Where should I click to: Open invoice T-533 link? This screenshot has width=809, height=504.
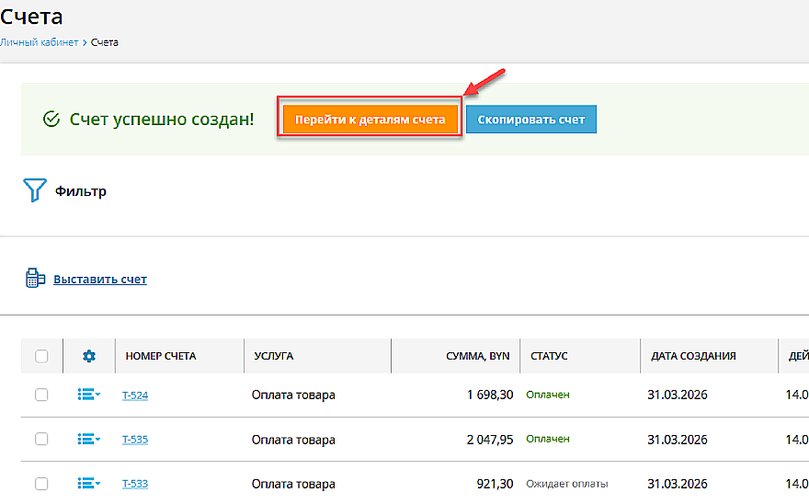pyautogui.click(x=135, y=484)
